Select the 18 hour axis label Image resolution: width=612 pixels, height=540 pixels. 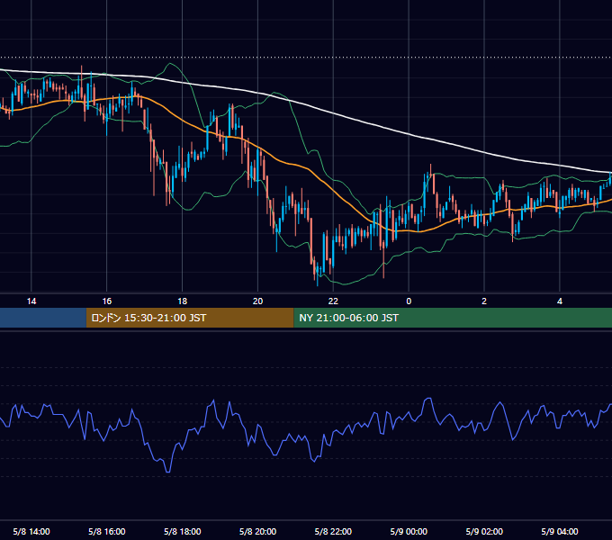(183, 301)
